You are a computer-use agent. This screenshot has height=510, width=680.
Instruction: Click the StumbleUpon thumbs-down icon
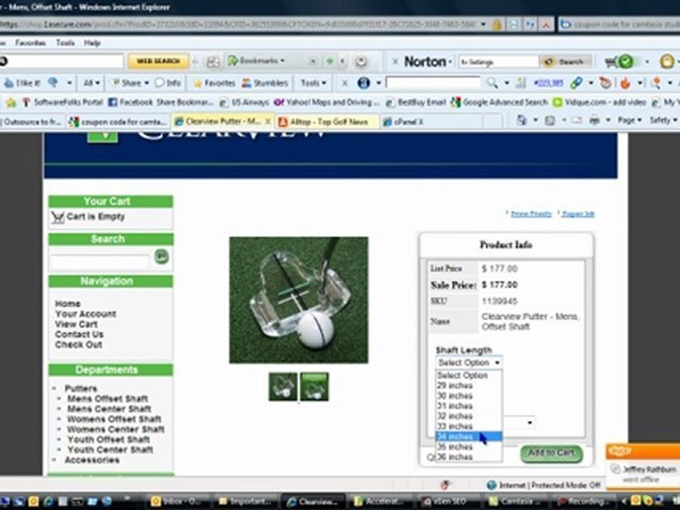click(53, 82)
